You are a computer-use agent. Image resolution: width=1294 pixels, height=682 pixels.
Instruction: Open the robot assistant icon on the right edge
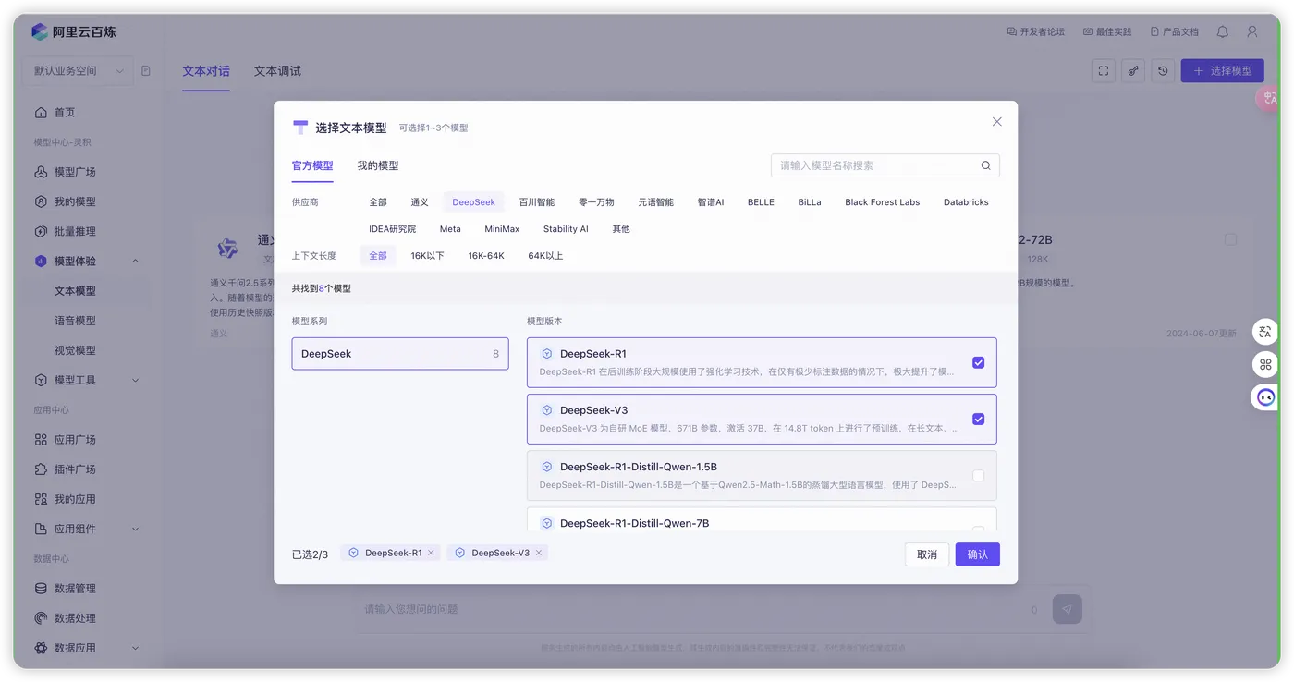coord(1265,397)
